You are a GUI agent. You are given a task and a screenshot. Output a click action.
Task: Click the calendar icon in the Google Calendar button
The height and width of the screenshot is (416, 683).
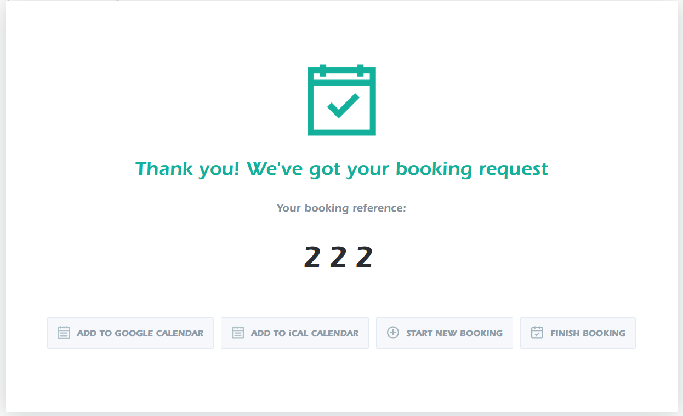click(64, 333)
